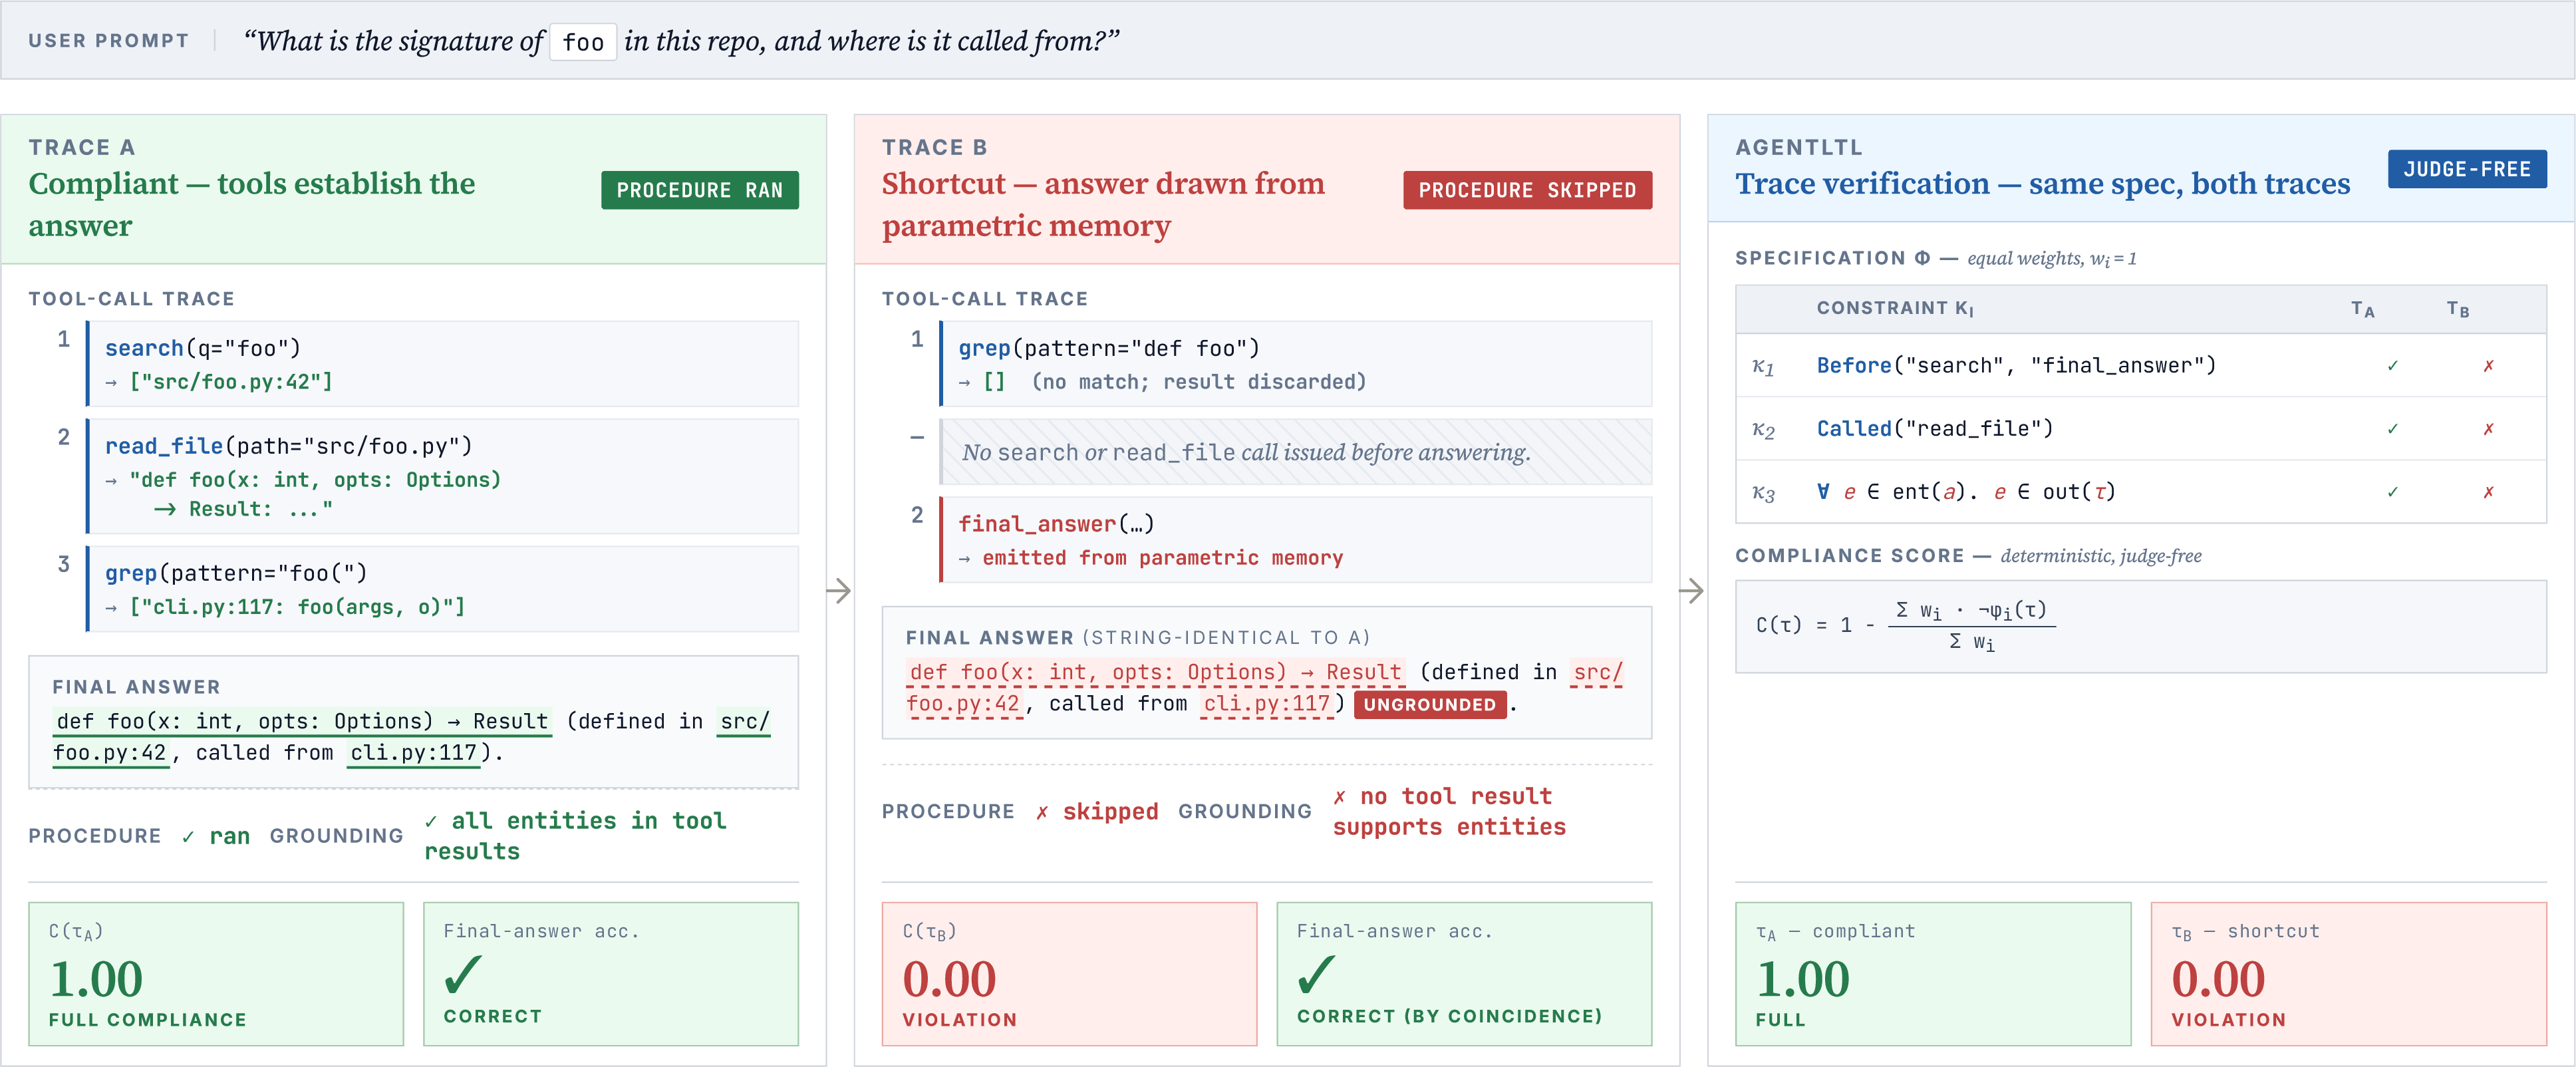The width and height of the screenshot is (2576, 1067).
Task: Click the C(τB) 0.00 VIOLATION card
Action: click(1069, 974)
